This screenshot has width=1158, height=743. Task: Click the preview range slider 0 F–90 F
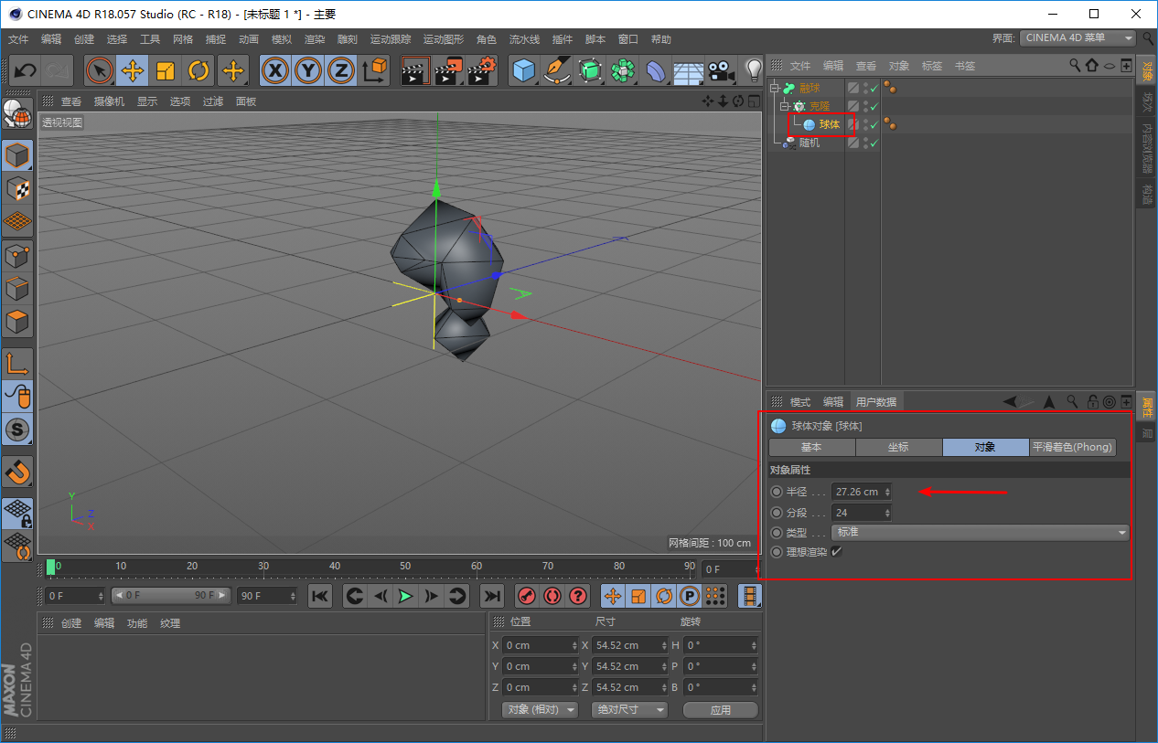170,596
